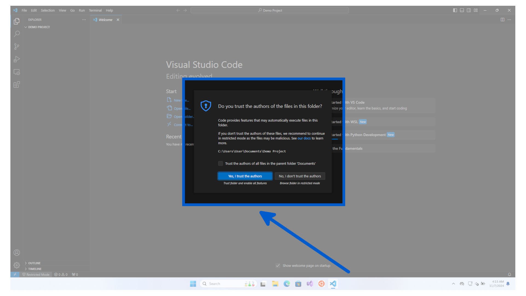
Task: Open the 'our docs' link
Action: tap(304, 138)
